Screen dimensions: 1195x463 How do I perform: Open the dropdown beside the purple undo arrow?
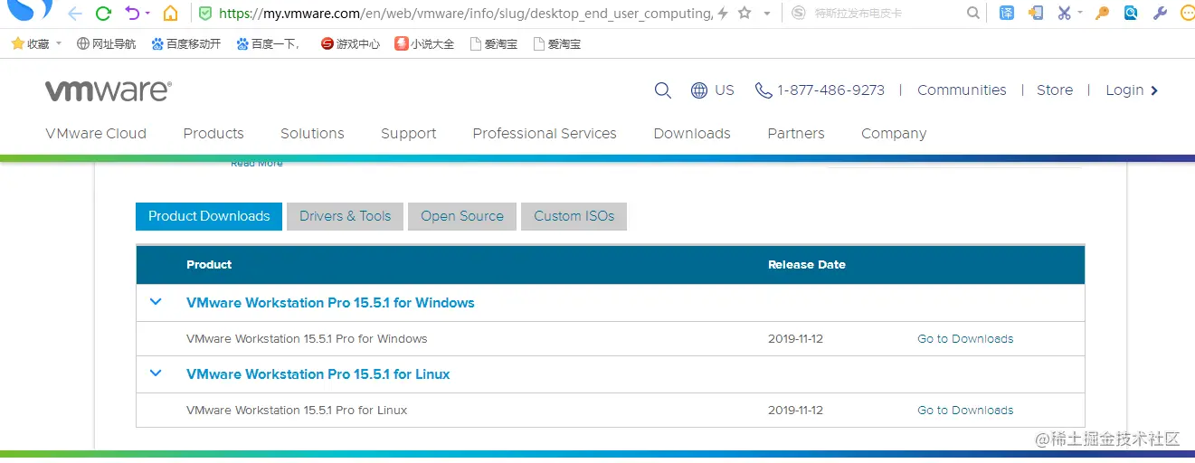[x=147, y=14]
